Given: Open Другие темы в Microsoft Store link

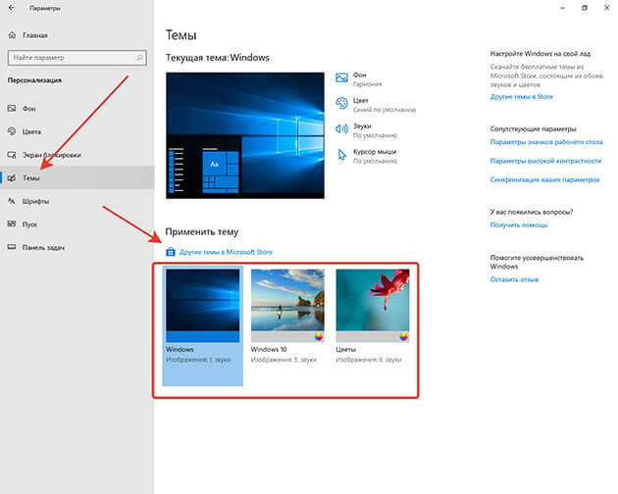Looking at the screenshot, I should (226, 252).
